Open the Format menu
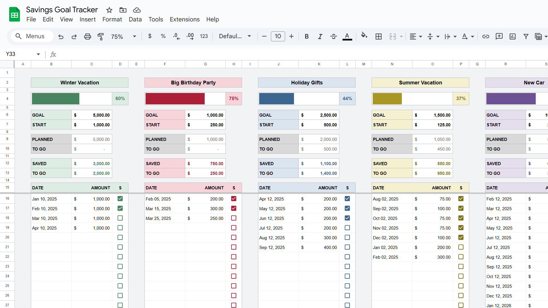Viewport: 548px width, 308px height. (x=112, y=19)
